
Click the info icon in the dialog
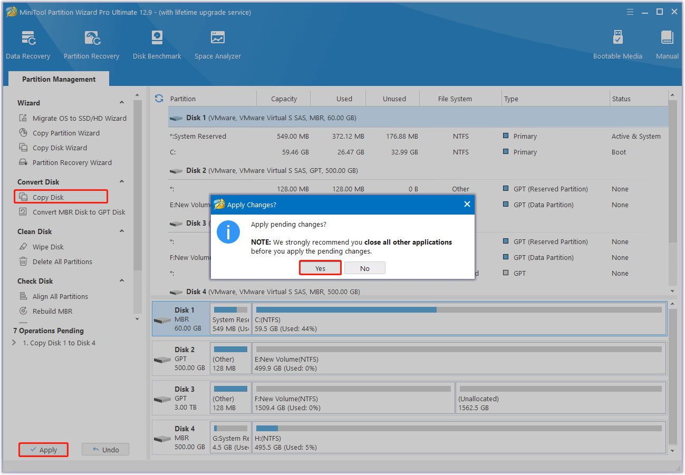(229, 232)
